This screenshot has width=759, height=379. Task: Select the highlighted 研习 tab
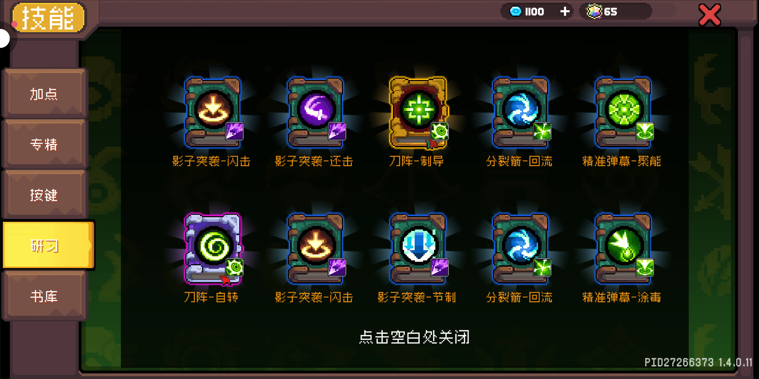pos(48,245)
